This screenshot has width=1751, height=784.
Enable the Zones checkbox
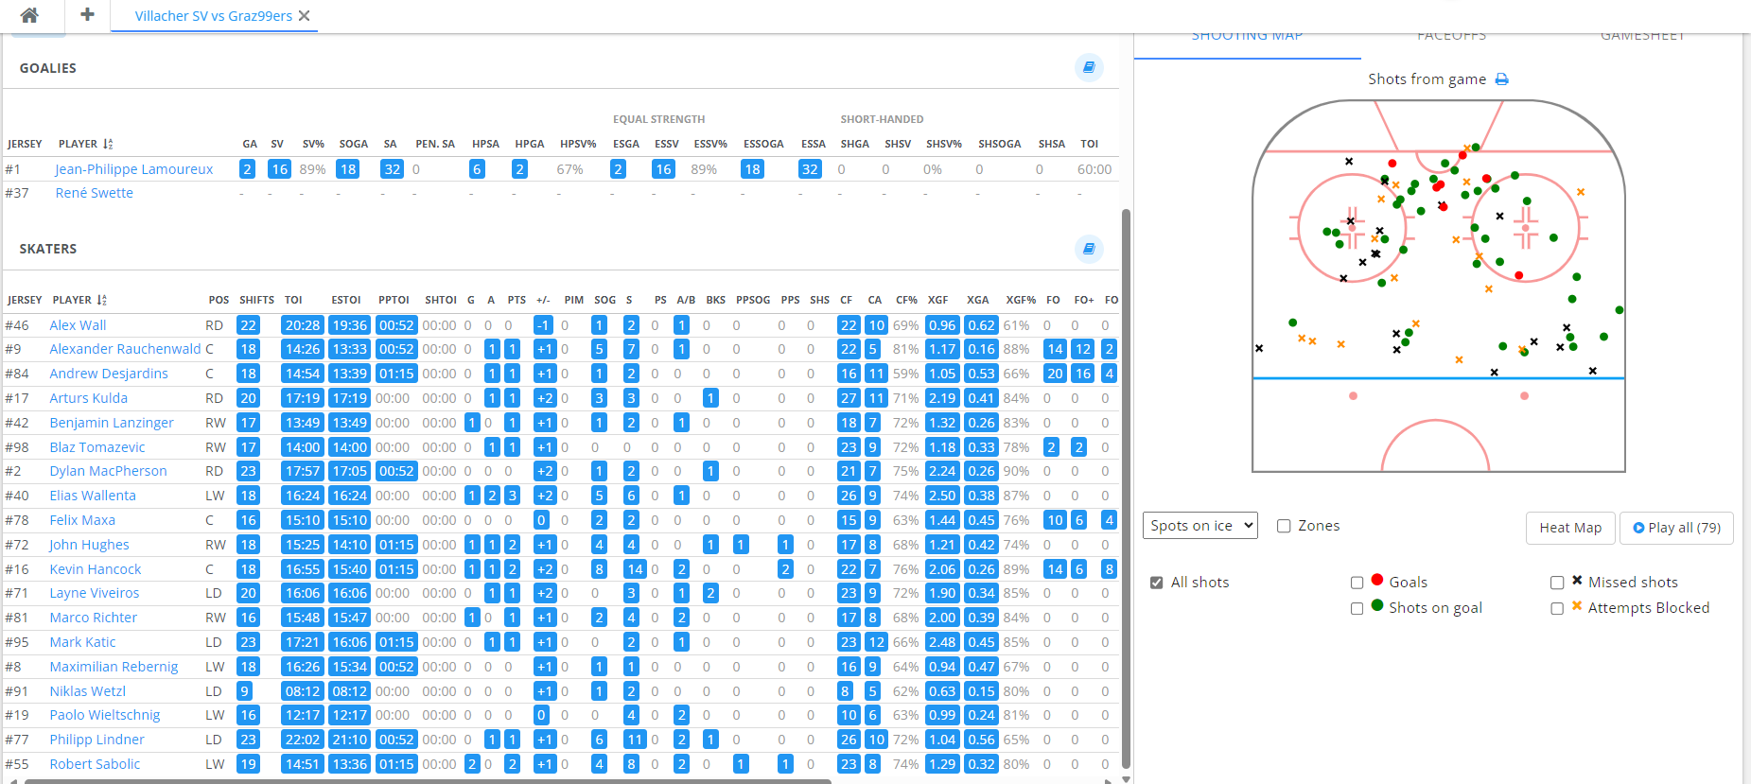pos(1284,526)
